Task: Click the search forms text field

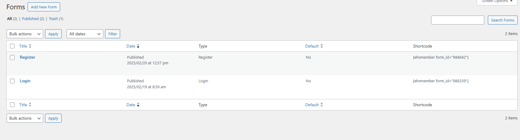Action: click(457, 20)
